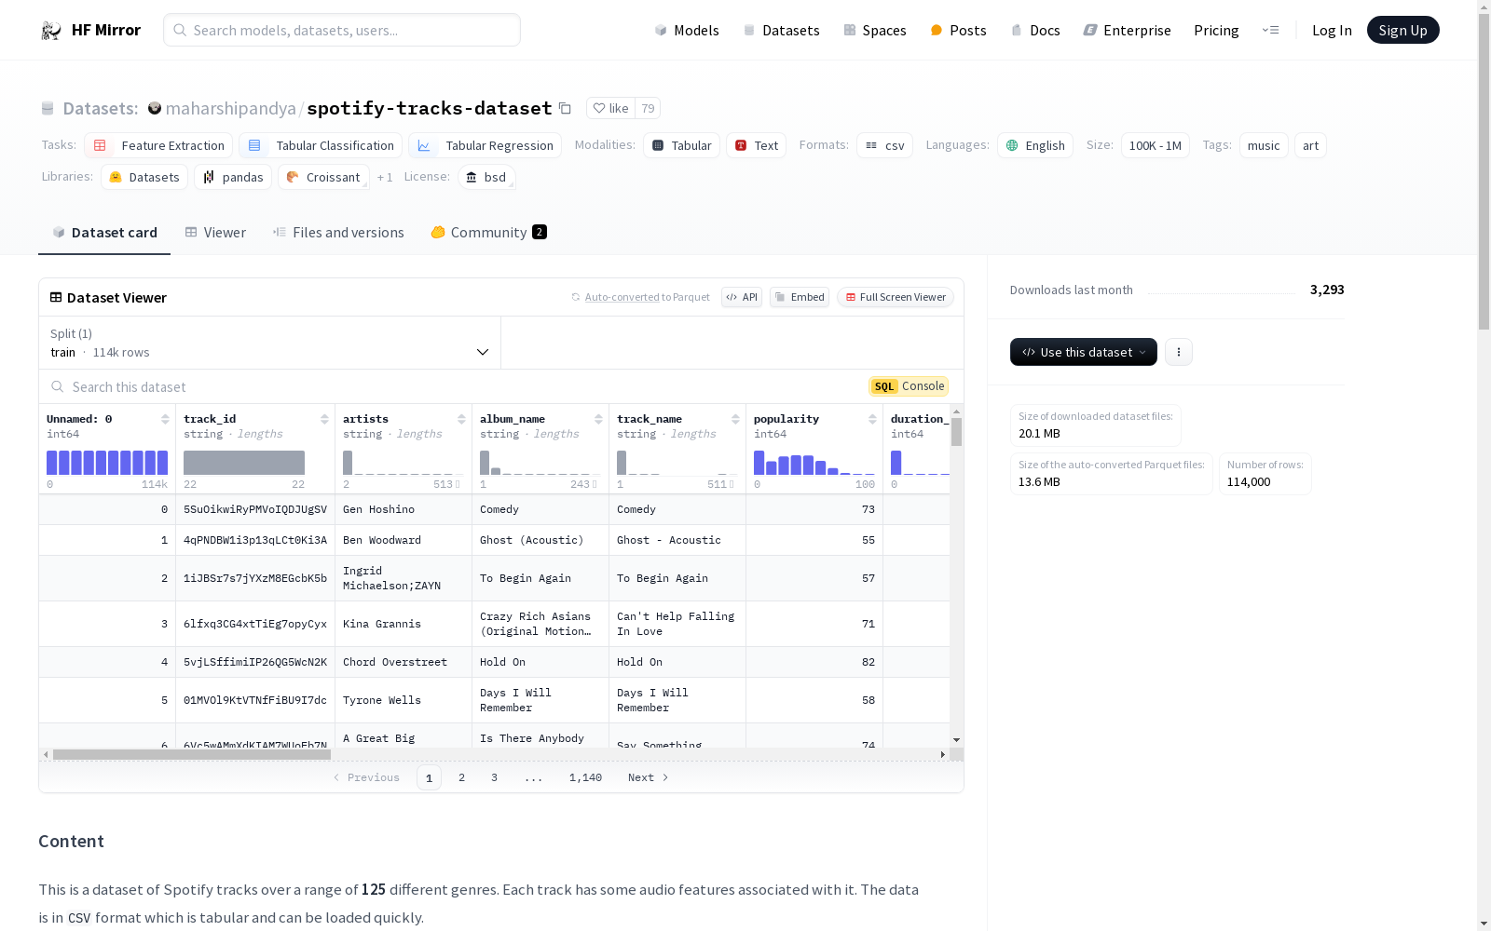The image size is (1491, 931).
Task: Click the Tabular Regression task tag
Action: (x=485, y=145)
